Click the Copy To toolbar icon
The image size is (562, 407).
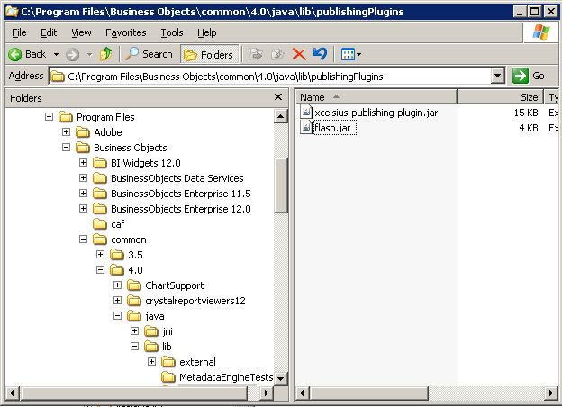point(277,54)
